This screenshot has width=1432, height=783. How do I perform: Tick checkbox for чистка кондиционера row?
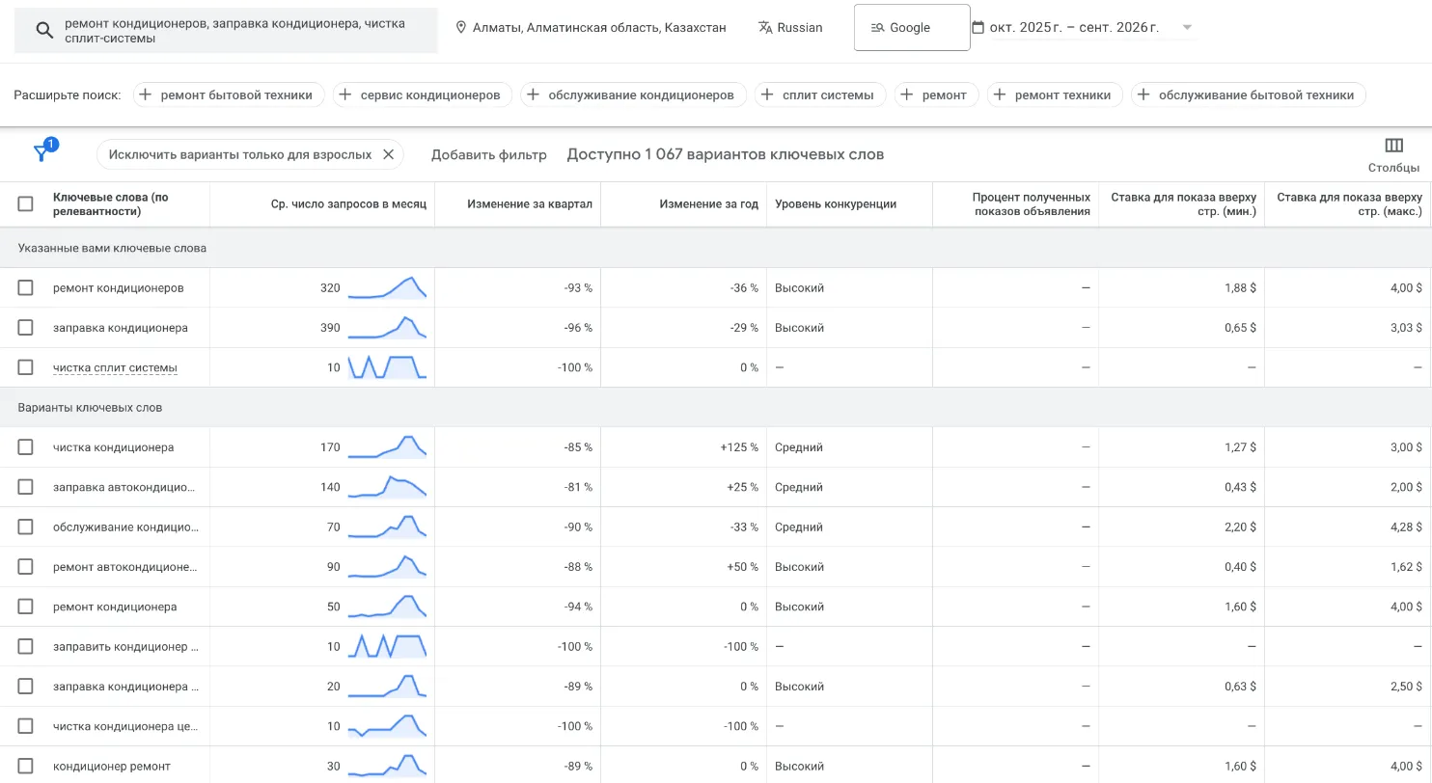coord(26,447)
